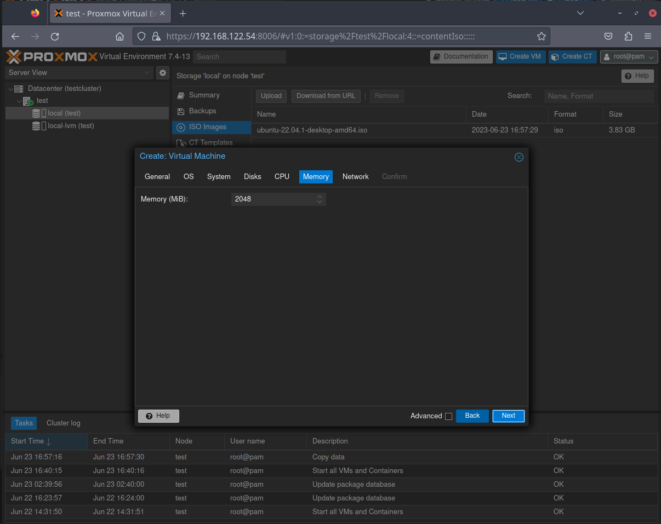This screenshot has width=661, height=524.
Task: Select the test node in tree
Action: click(x=42, y=101)
